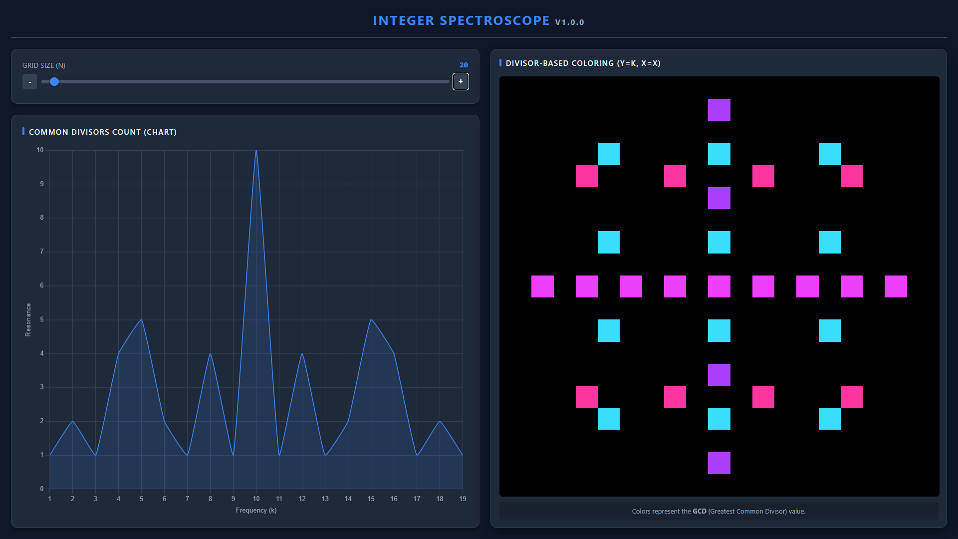Screen dimensions: 958x539
Task: Click the bottommost purple square in the grid
Action: 718,463
